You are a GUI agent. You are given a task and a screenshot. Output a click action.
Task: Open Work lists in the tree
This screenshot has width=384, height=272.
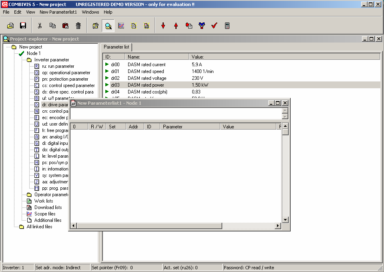click(44, 201)
